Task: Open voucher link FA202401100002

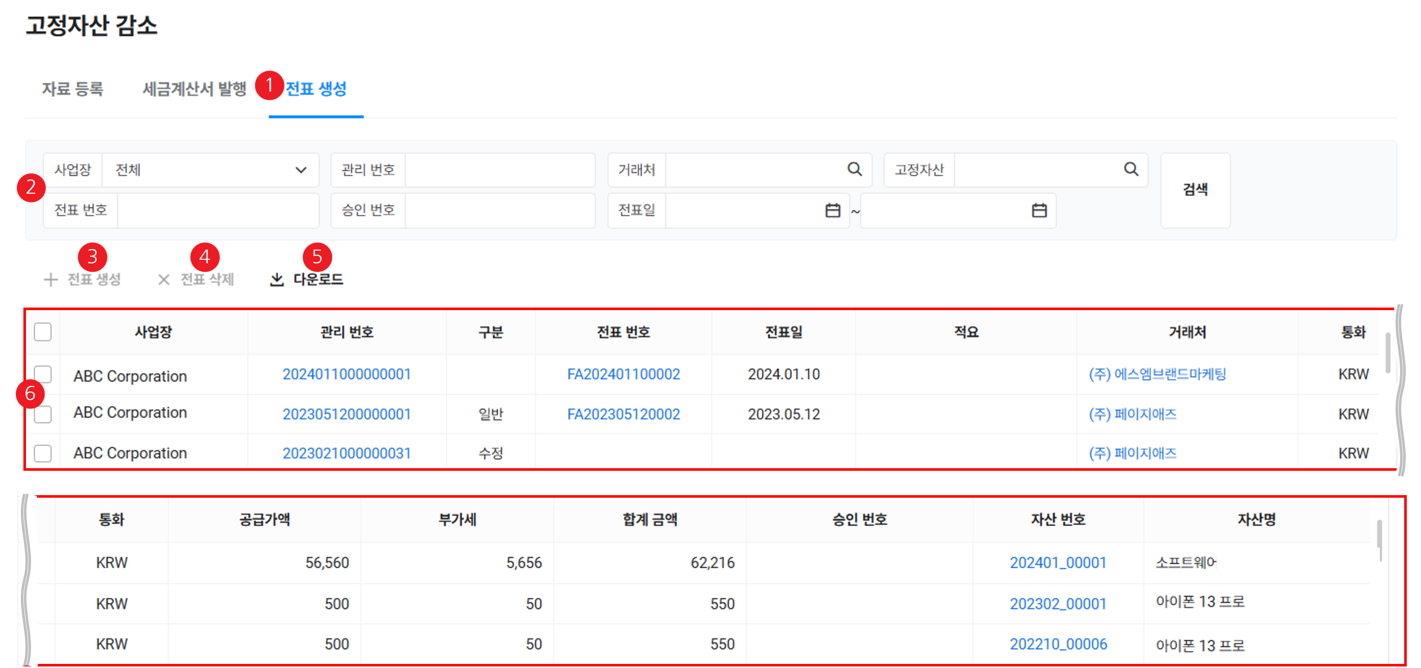Action: point(623,374)
